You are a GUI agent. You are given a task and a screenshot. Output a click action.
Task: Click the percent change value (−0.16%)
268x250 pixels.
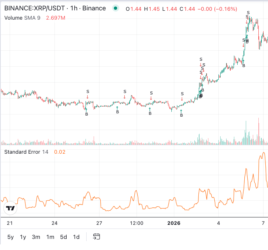point(225,9)
